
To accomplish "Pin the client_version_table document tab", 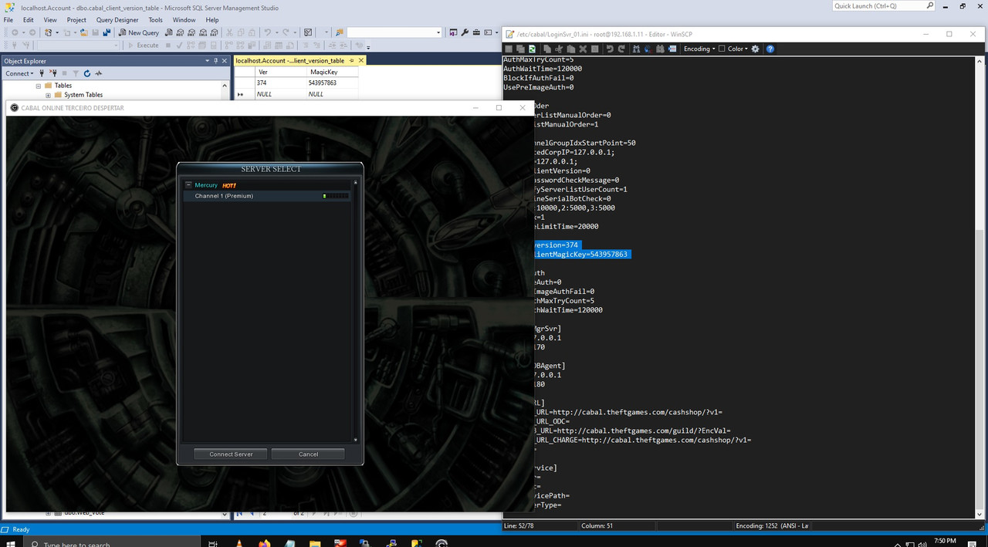I will click(x=351, y=60).
